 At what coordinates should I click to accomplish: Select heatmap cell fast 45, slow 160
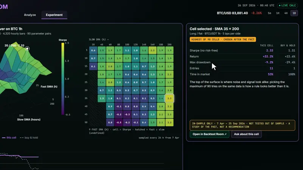click(x=153, y=114)
